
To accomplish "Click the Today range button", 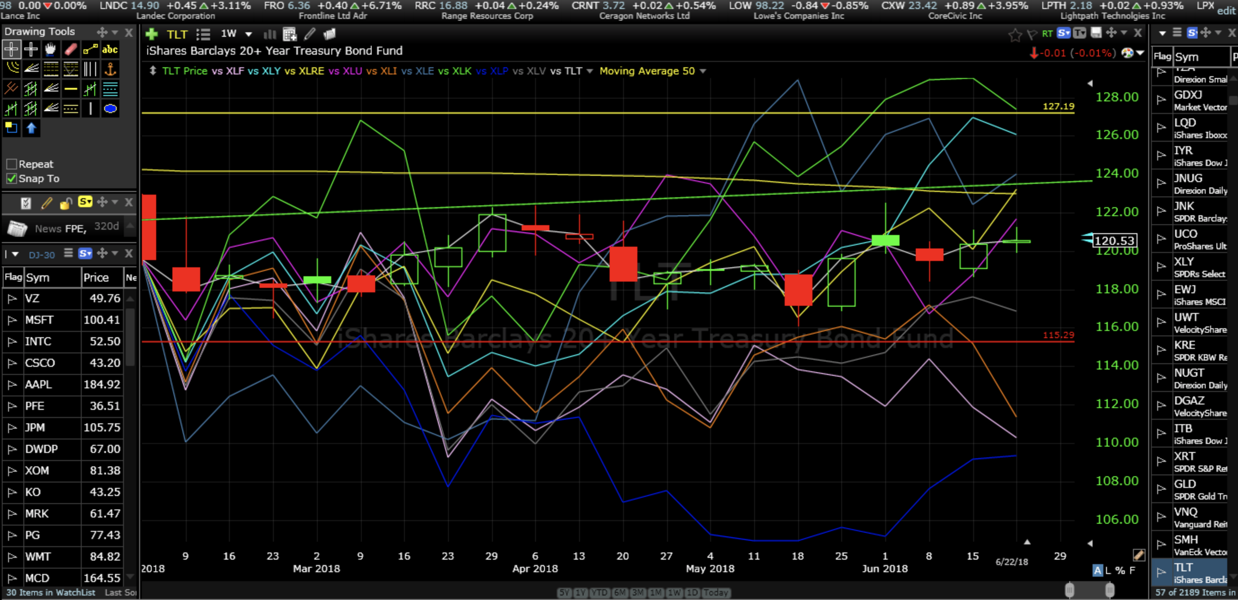I will [716, 592].
